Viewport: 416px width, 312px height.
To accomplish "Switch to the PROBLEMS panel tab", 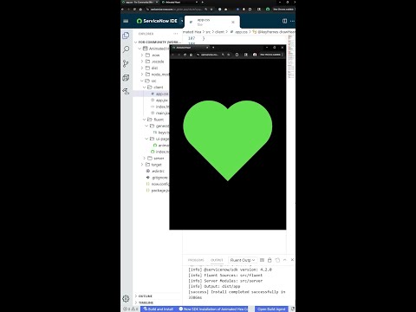I will [196, 260].
